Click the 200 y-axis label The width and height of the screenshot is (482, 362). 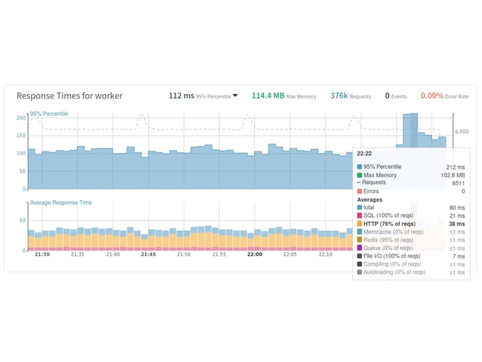pyautogui.click(x=21, y=118)
